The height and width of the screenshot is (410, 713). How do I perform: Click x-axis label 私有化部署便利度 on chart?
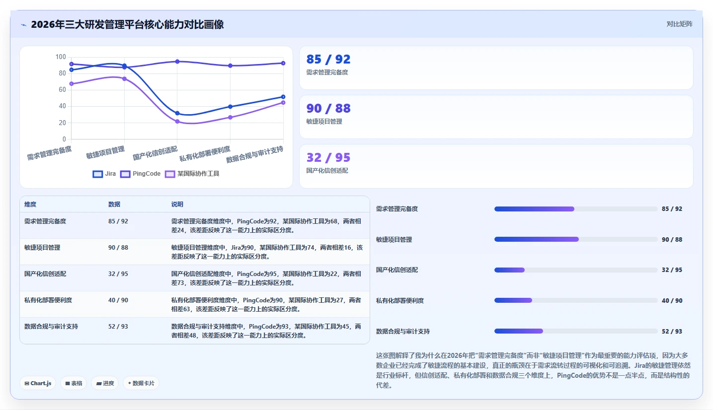pyautogui.click(x=205, y=154)
